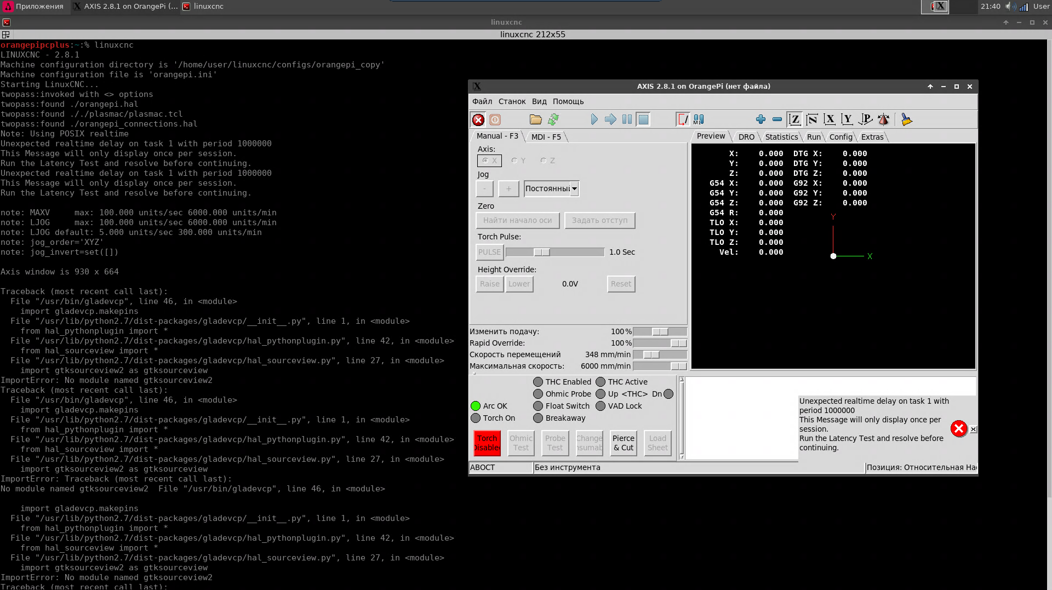This screenshot has width=1052, height=590.
Task: Click the Rapid Override slider
Action: click(x=660, y=343)
